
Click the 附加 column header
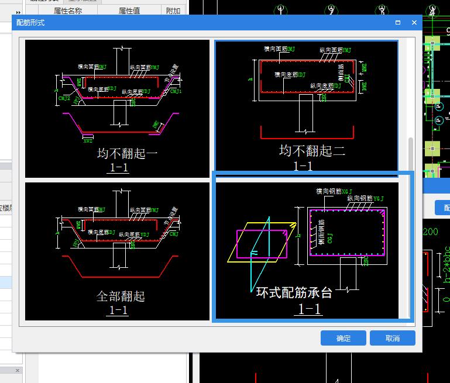pos(173,11)
